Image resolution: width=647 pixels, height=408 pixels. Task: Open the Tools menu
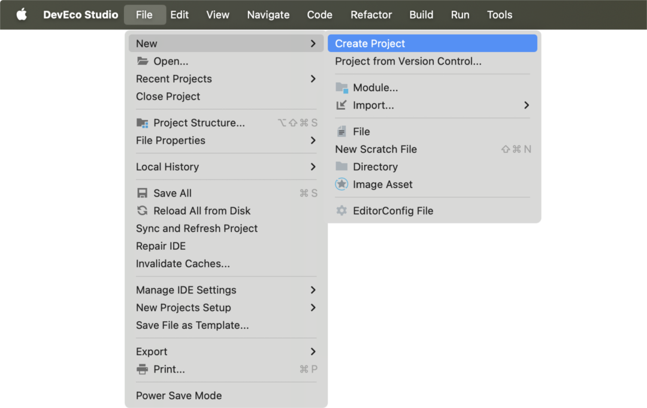(x=500, y=15)
